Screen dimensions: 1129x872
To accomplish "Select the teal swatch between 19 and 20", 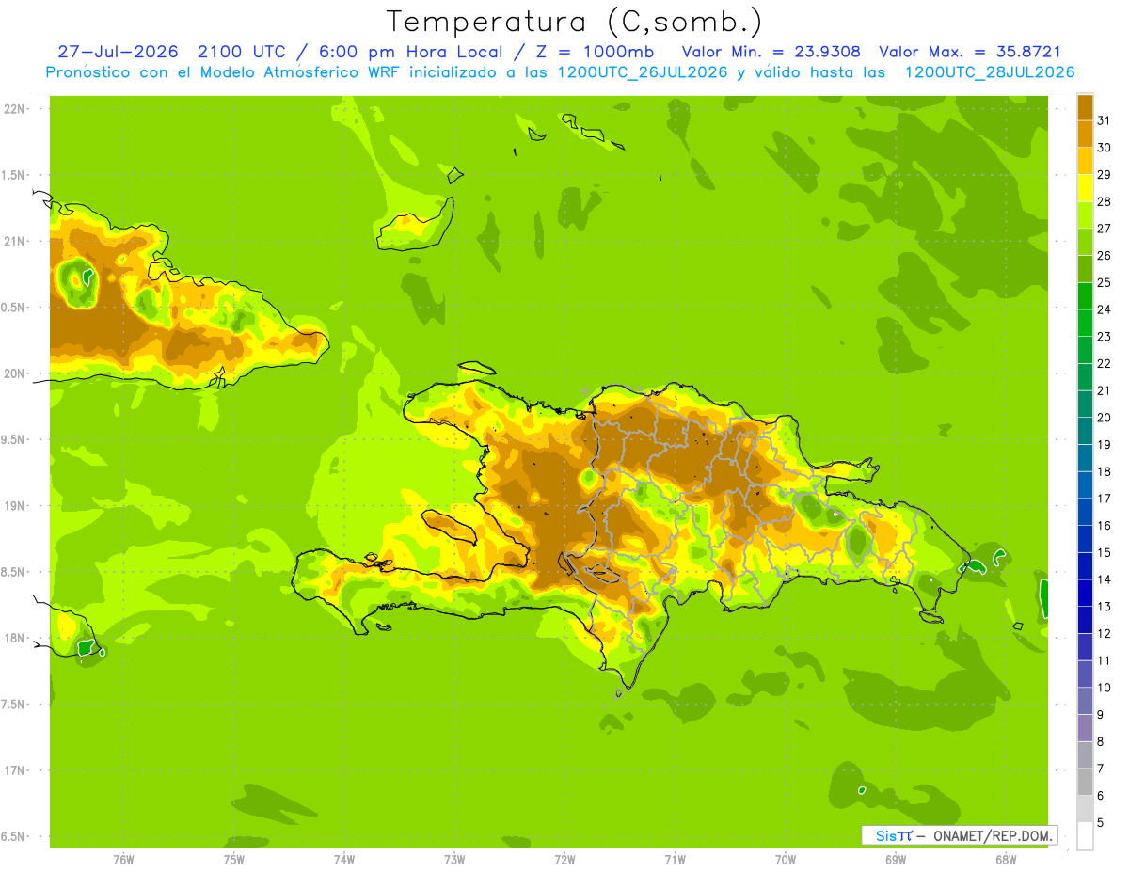I will point(1085,431).
